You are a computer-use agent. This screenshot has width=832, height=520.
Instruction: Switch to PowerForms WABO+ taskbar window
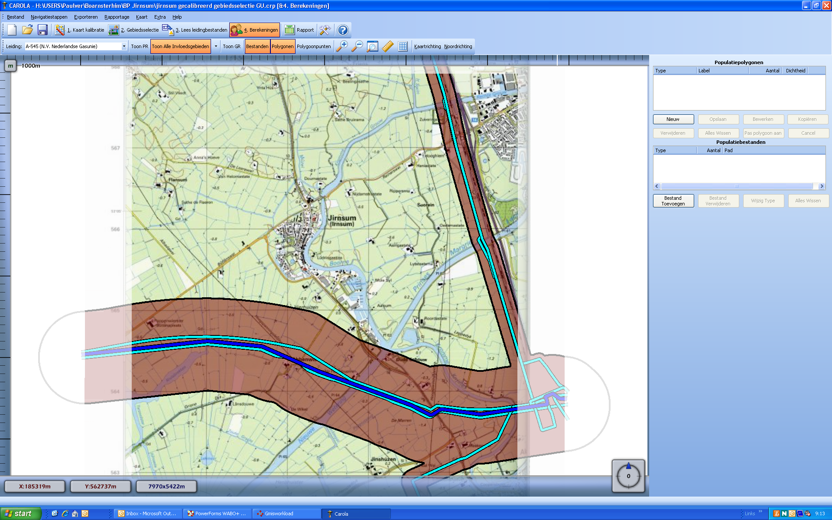click(x=217, y=513)
